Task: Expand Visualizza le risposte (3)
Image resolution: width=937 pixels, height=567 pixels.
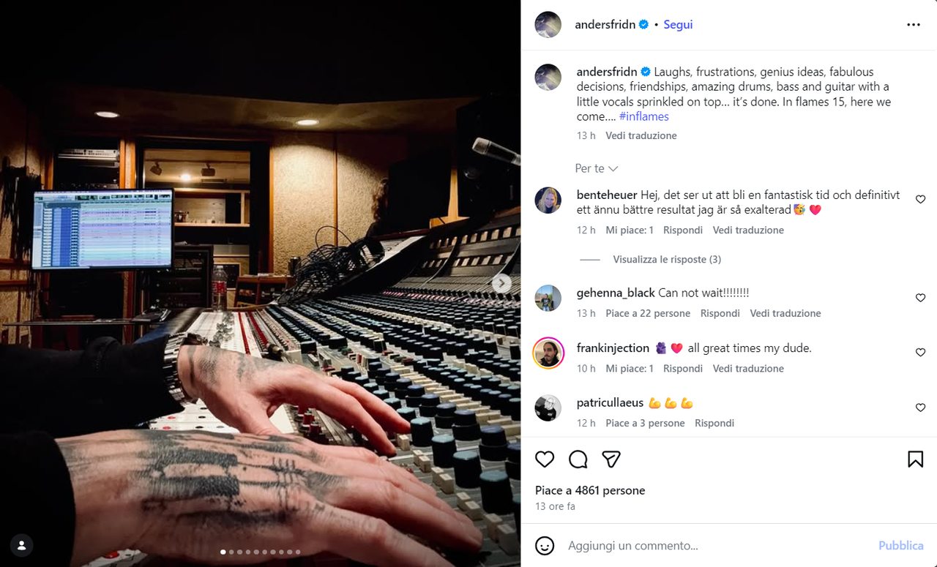Action: tap(667, 259)
